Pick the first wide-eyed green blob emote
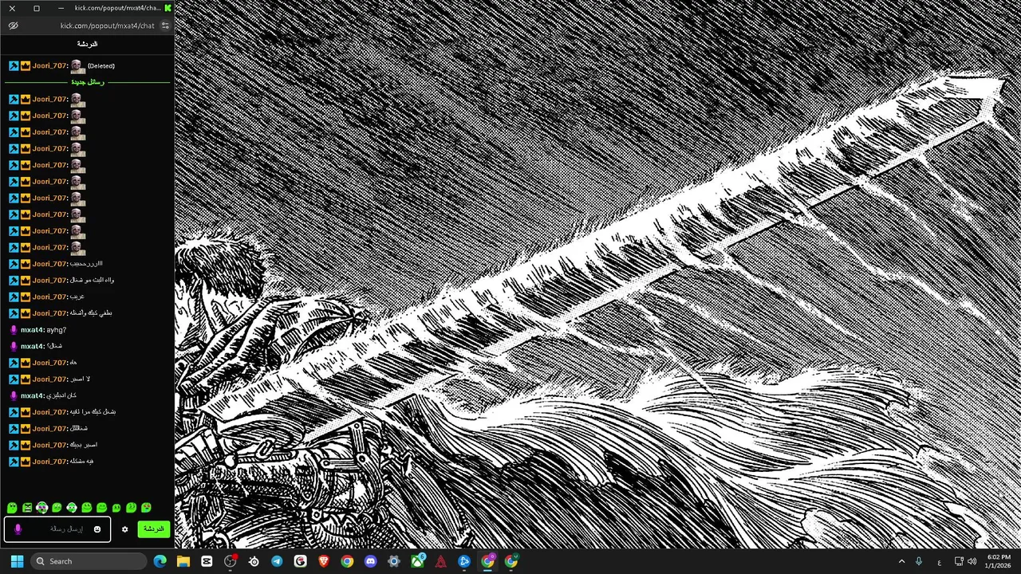 [x=12, y=508]
